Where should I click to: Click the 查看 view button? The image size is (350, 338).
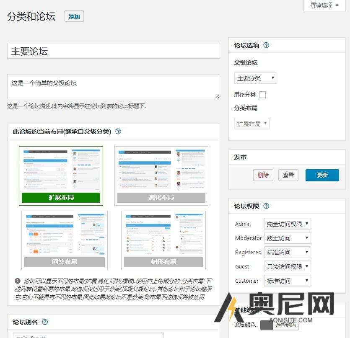[288, 175]
